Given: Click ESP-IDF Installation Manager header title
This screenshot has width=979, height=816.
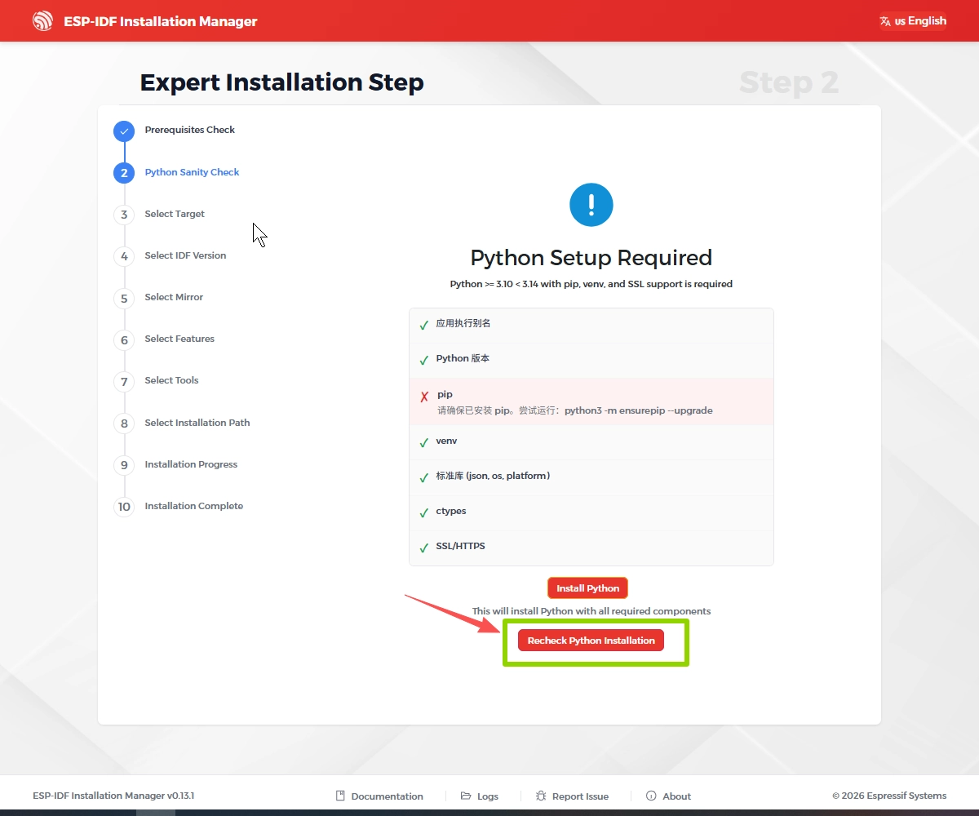Looking at the screenshot, I should (x=161, y=21).
